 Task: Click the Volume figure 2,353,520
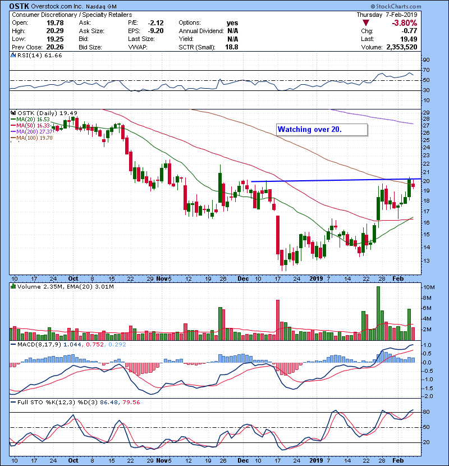pyautogui.click(x=402, y=47)
